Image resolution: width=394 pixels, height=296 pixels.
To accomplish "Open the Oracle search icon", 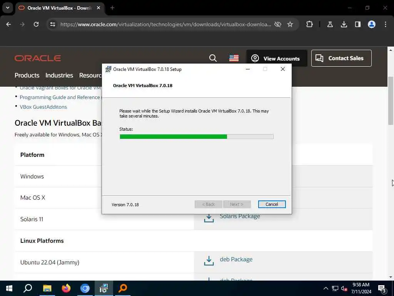I will coord(213,58).
